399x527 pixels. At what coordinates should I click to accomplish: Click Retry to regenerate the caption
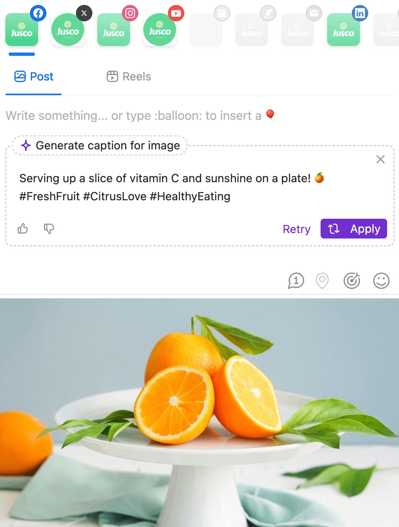[296, 229]
